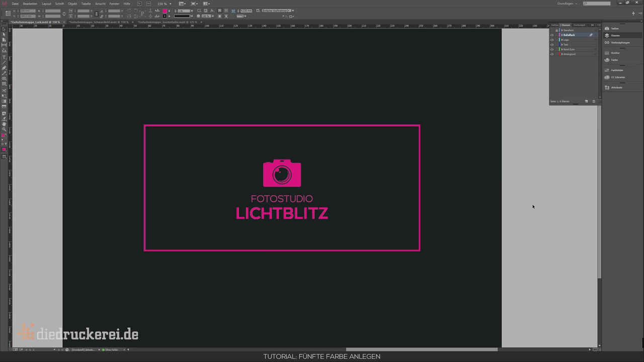Screen dimensions: 644x362
Task: Select the Ellipse Frame tool
Action: point(4,78)
